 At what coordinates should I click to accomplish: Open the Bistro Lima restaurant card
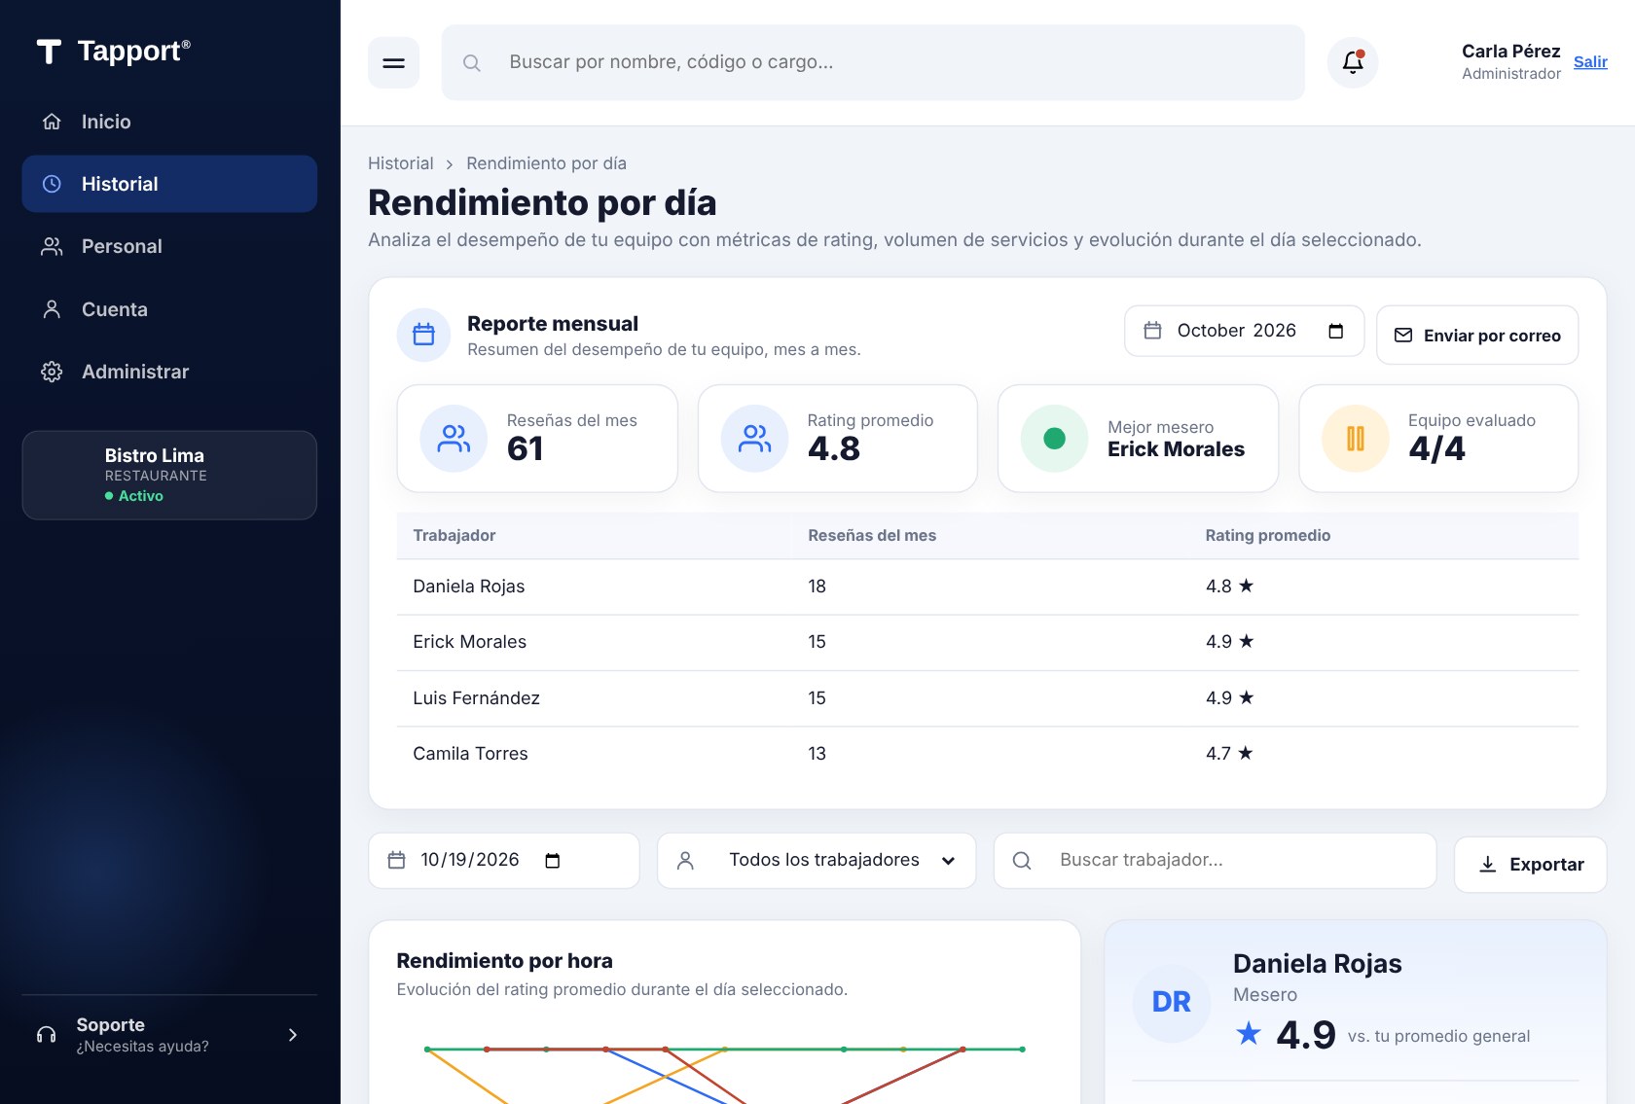point(169,475)
